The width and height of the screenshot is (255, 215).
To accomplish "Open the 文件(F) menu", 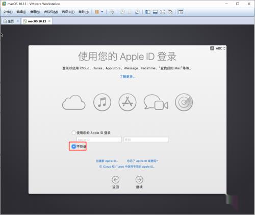I will coord(8,12).
